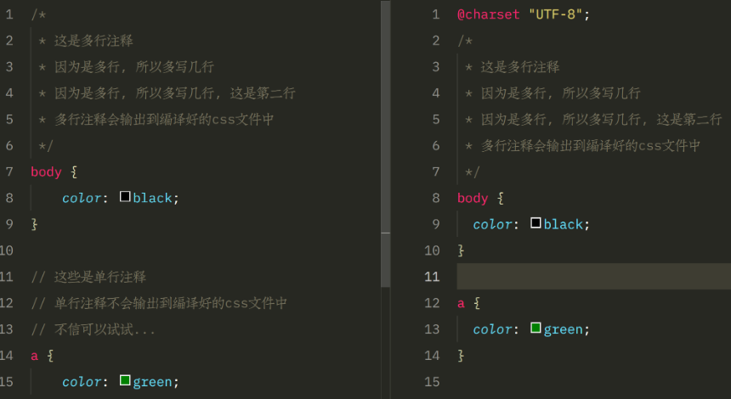Click the @charset keyword in right editor

pyautogui.click(x=488, y=14)
